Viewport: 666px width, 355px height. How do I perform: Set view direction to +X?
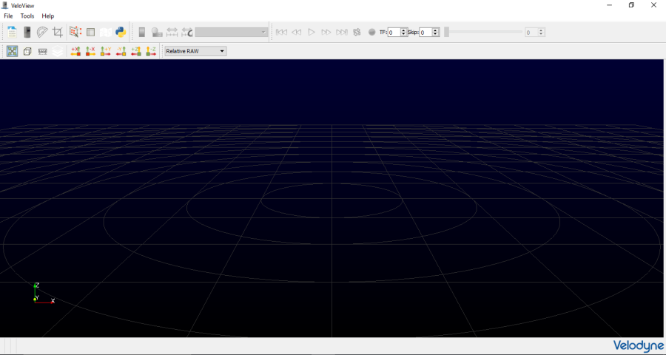(x=75, y=51)
